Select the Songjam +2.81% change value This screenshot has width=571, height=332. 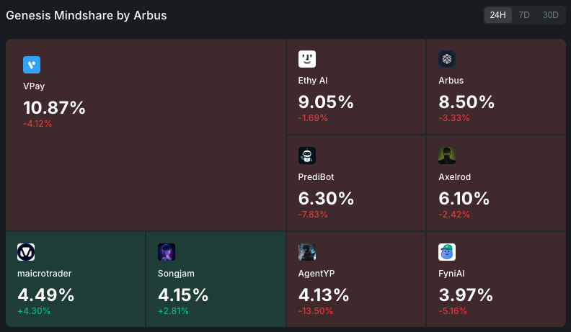click(x=173, y=311)
